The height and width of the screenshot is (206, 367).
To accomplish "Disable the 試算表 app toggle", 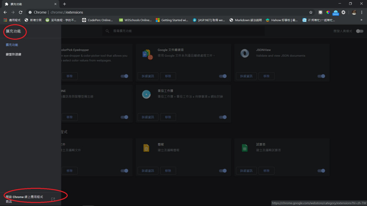I will tap(321, 171).
